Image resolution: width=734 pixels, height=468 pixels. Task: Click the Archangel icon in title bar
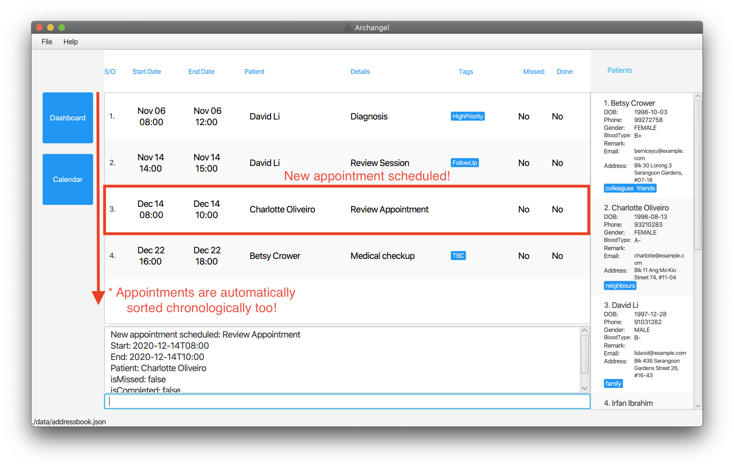[x=348, y=28]
